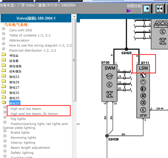Click folder icon next to 接地27
Viewport: 168px width, 158px height.
pos(4,86)
